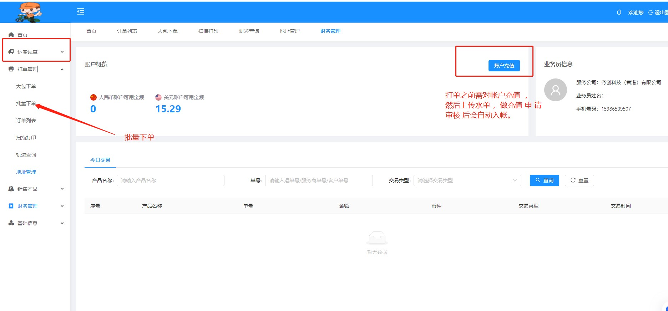The image size is (668, 311).
Task: Click the 销售产品 sidebar icon
Action: pos(11,189)
